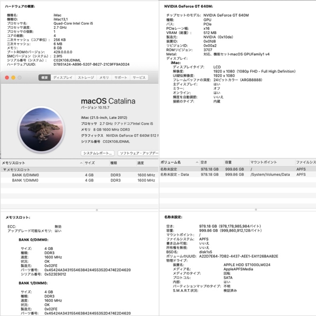Screen dimensions: 316x316
Task: Click the BANK 0/DIMM0 detail heading
Action: tap(34, 240)
